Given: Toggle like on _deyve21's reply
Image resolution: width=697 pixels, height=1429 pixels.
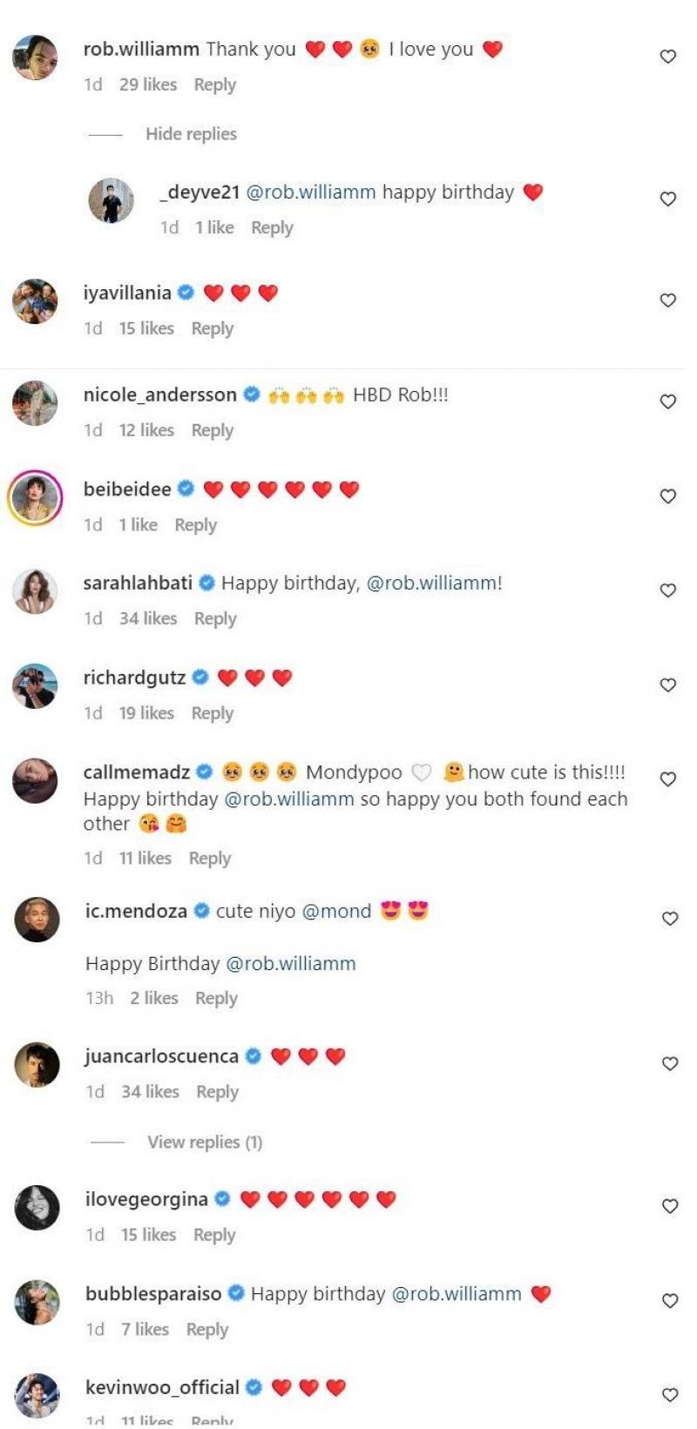Looking at the screenshot, I should click(x=667, y=199).
